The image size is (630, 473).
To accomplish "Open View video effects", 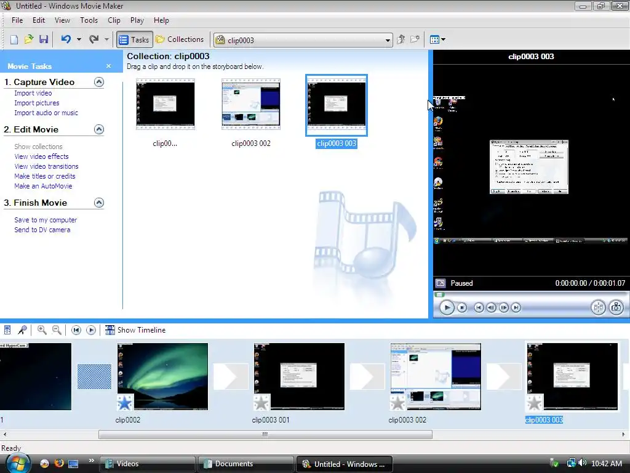I will tap(41, 156).
